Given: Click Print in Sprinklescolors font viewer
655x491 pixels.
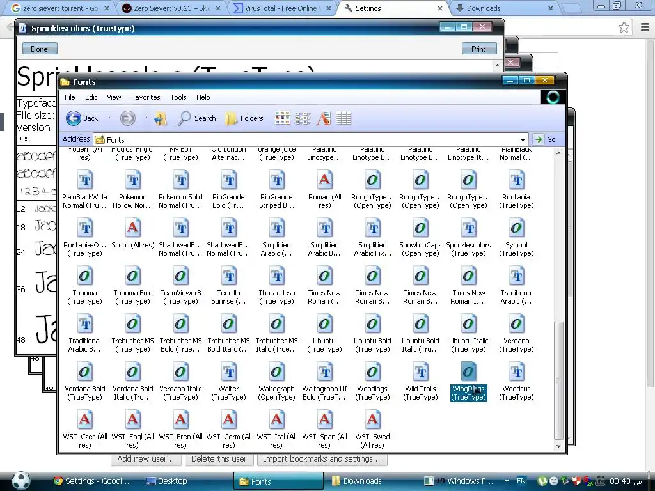Looking at the screenshot, I should click(478, 49).
